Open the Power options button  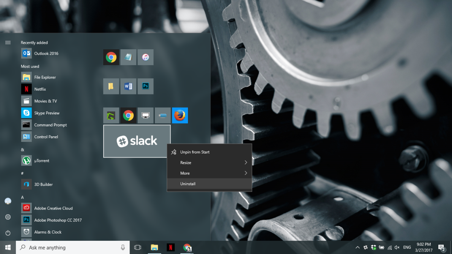[x=8, y=233]
